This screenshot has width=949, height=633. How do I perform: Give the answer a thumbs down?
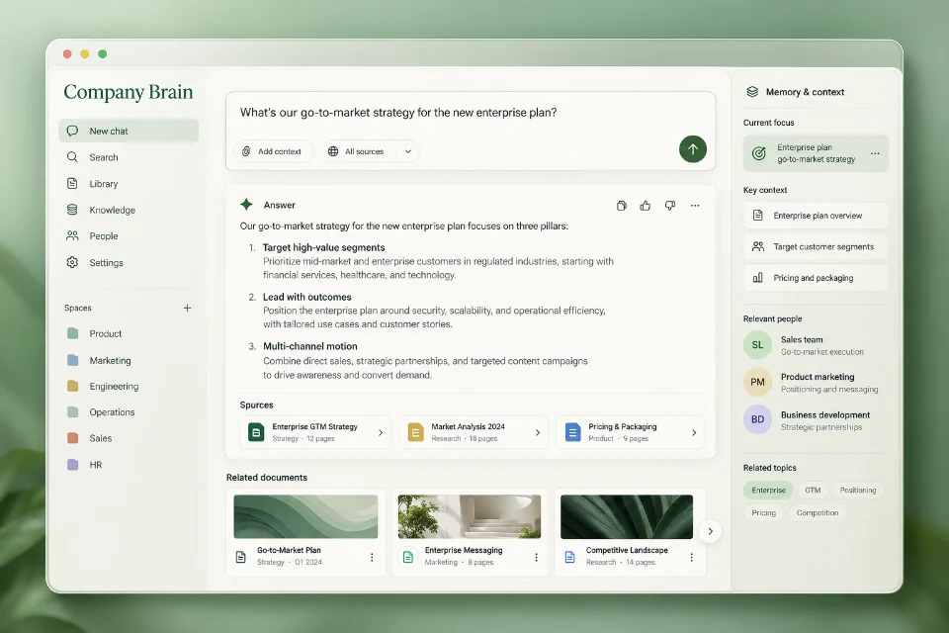[670, 206]
